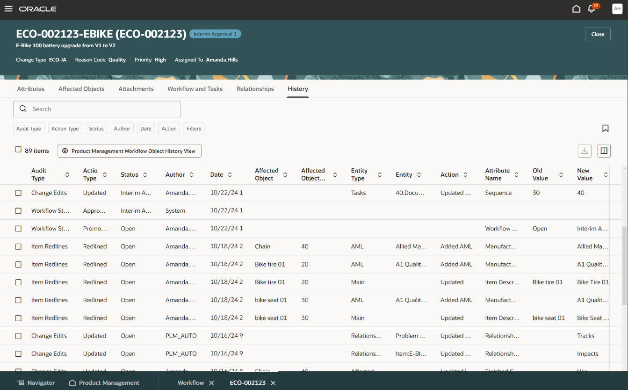Close the Workflow bottom tab
The height and width of the screenshot is (390, 628).
(211, 383)
